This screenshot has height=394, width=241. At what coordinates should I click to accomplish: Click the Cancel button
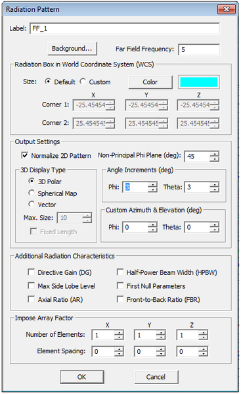[156, 377]
